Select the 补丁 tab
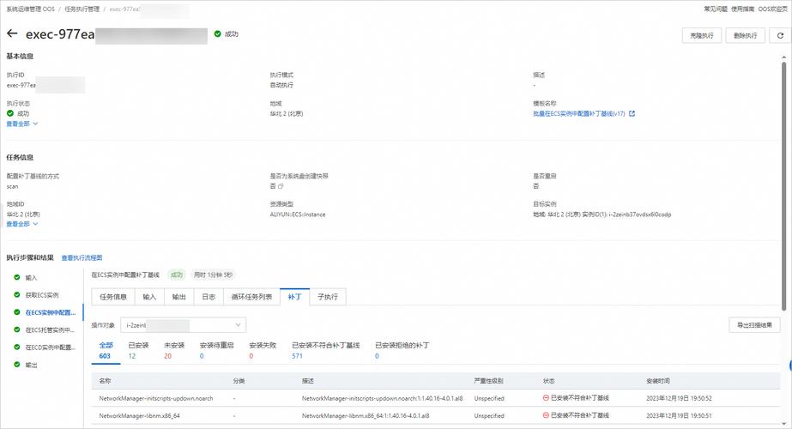The image size is (792, 429). 294,297
